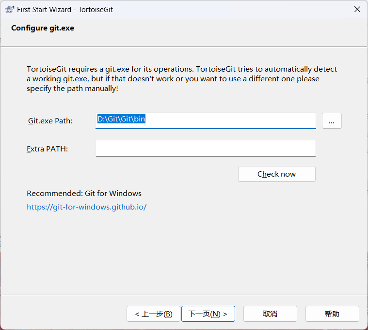Click the Extra PATH label
Viewport: 368px width, 330px height.
tap(47, 149)
